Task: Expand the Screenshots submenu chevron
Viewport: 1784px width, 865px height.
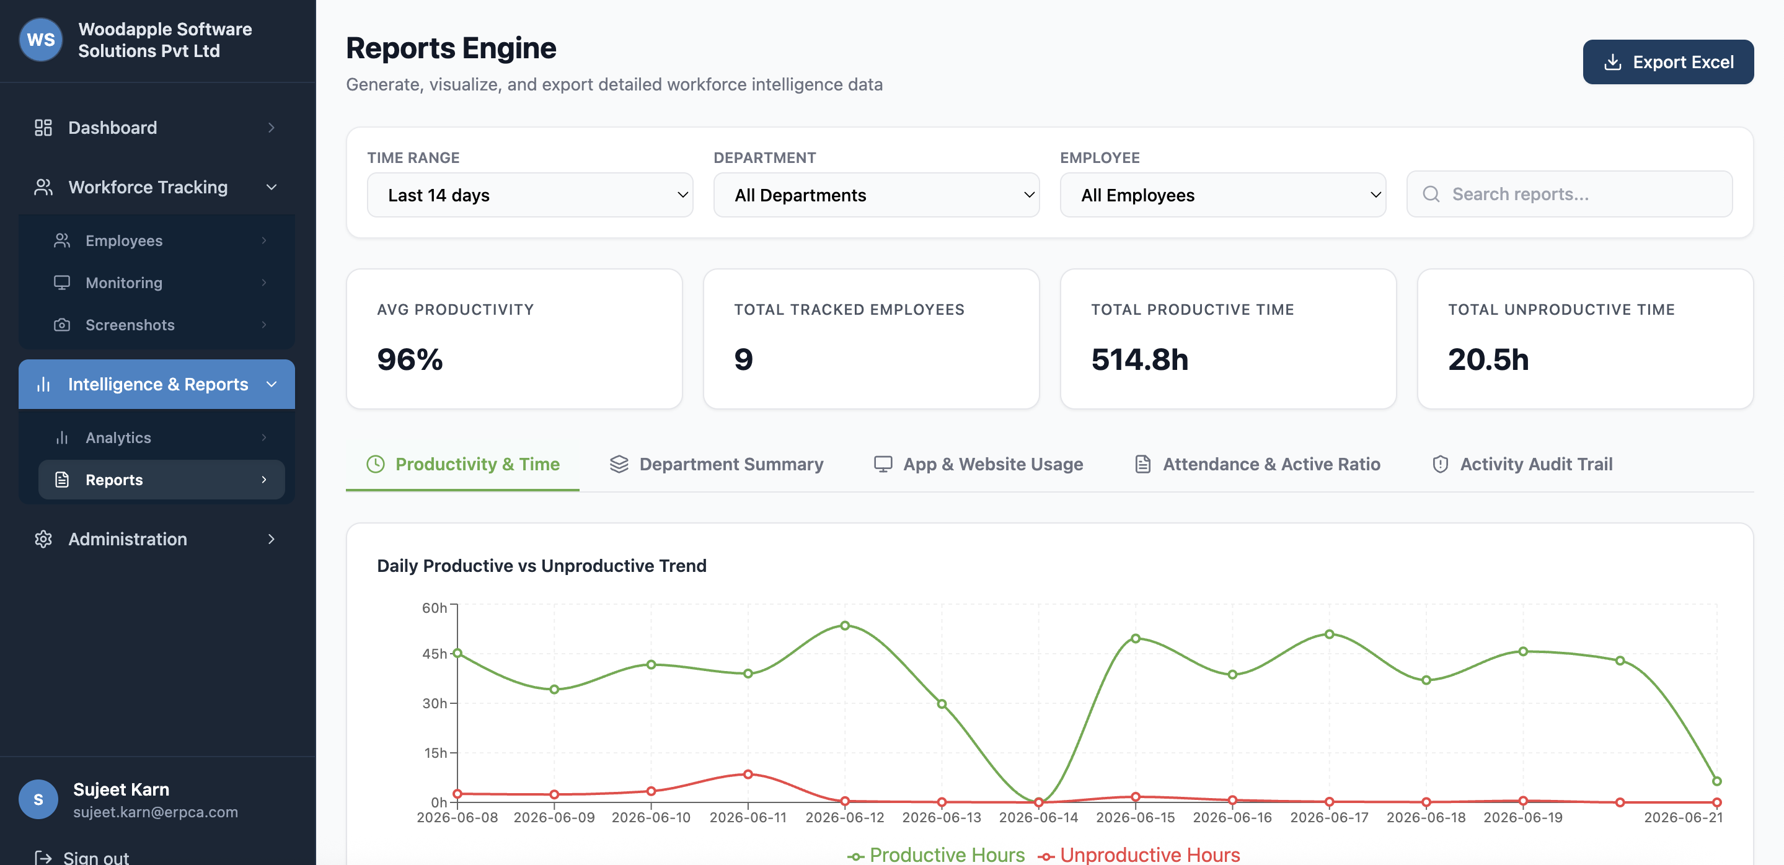Action: click(264, 325)
